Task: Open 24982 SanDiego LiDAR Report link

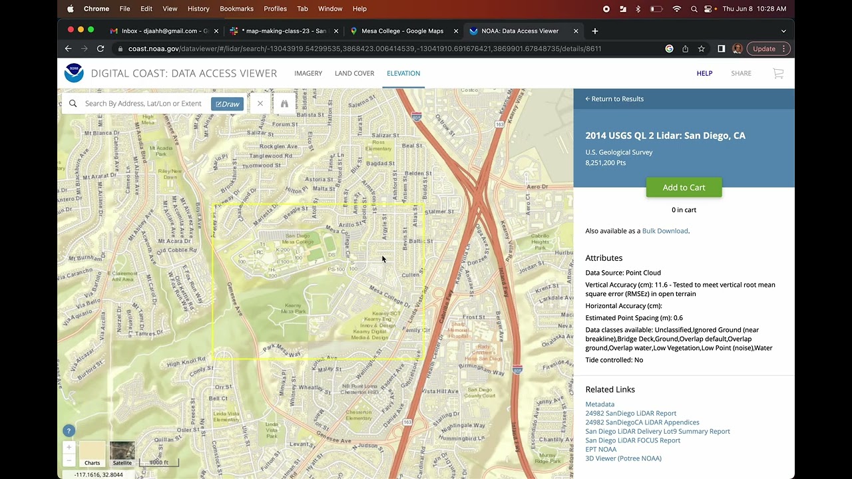Action: point(630,413)
